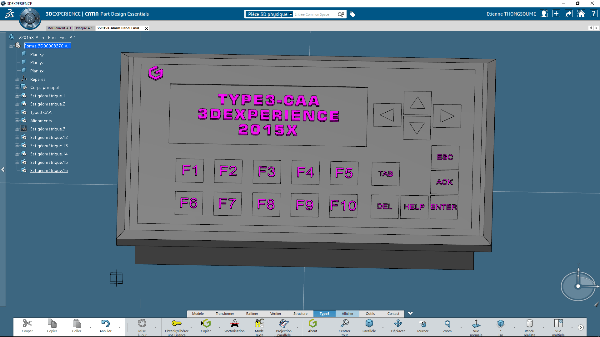
Task: Expand Set géométrique.1 node
Action: pos(17,96)
